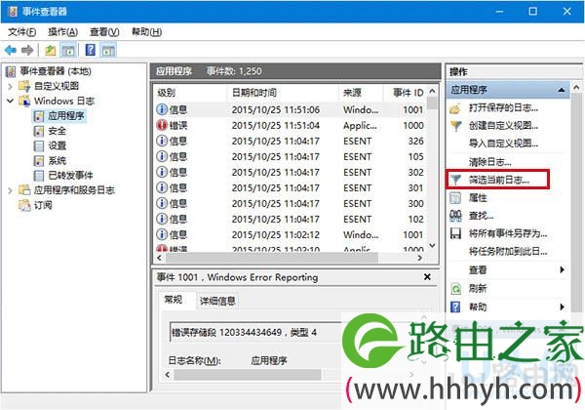Click the detail pane horizontal scrollbar left arrow

[x=168, y=375]
